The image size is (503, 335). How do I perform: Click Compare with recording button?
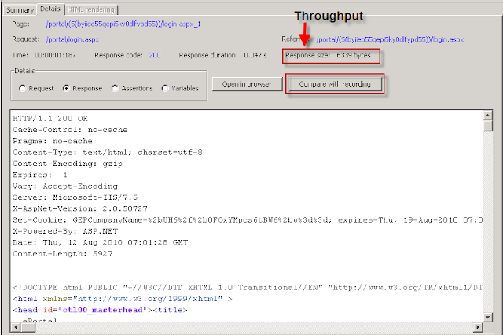coord(335,84)
